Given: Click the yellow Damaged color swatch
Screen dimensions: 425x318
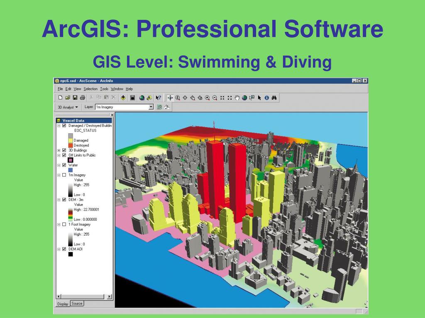Looking at the screenshot, I should click(x=71, y=140).
